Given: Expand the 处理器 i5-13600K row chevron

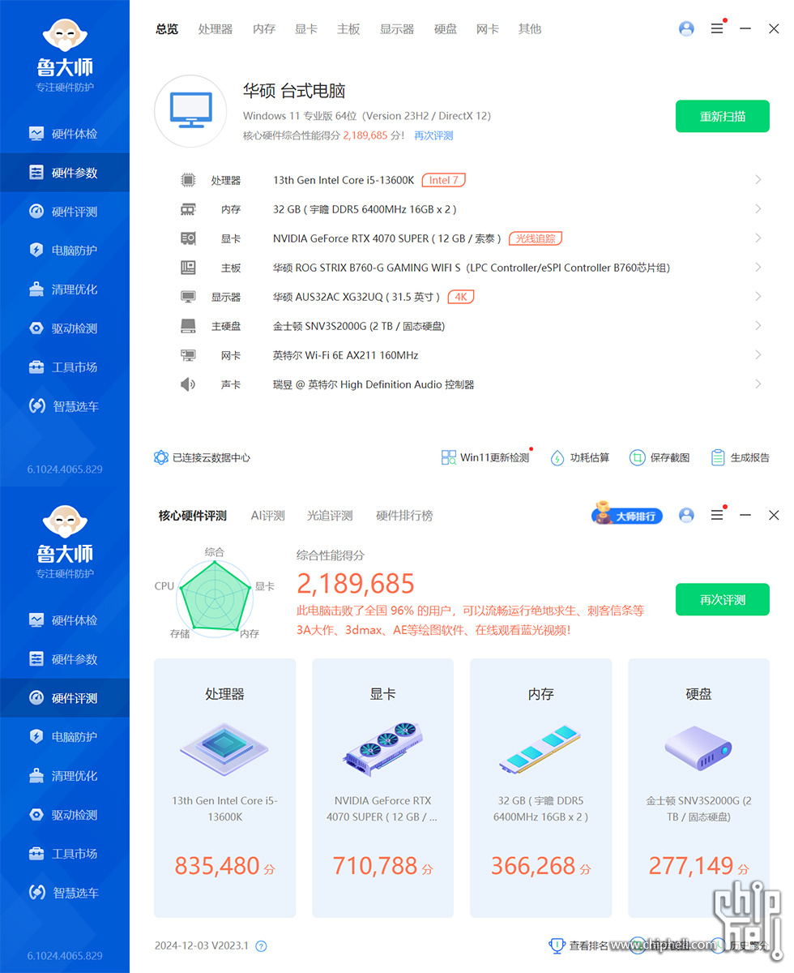Looking at the screenshot, I should click(758, 180).
